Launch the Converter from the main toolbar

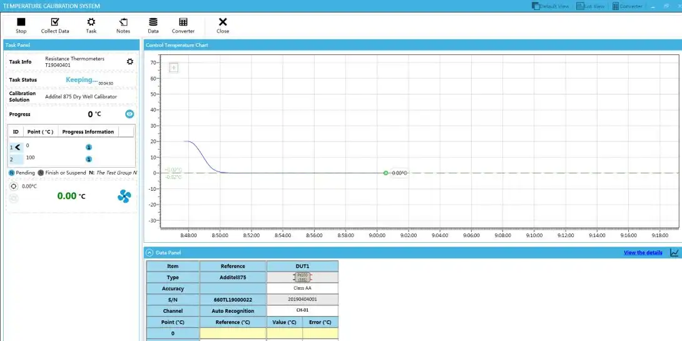pos(183,25)
